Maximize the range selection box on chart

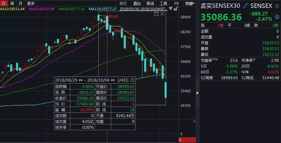click(x=156, y=14)
